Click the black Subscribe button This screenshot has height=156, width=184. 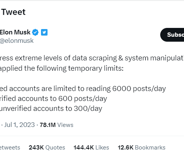pyautogui.click(x=172, y=35)
